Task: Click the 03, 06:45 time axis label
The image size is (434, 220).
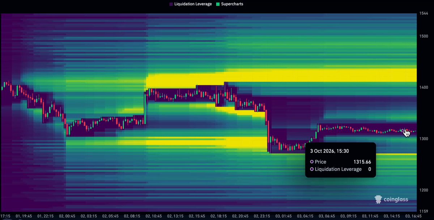Action: click(327, 216)
